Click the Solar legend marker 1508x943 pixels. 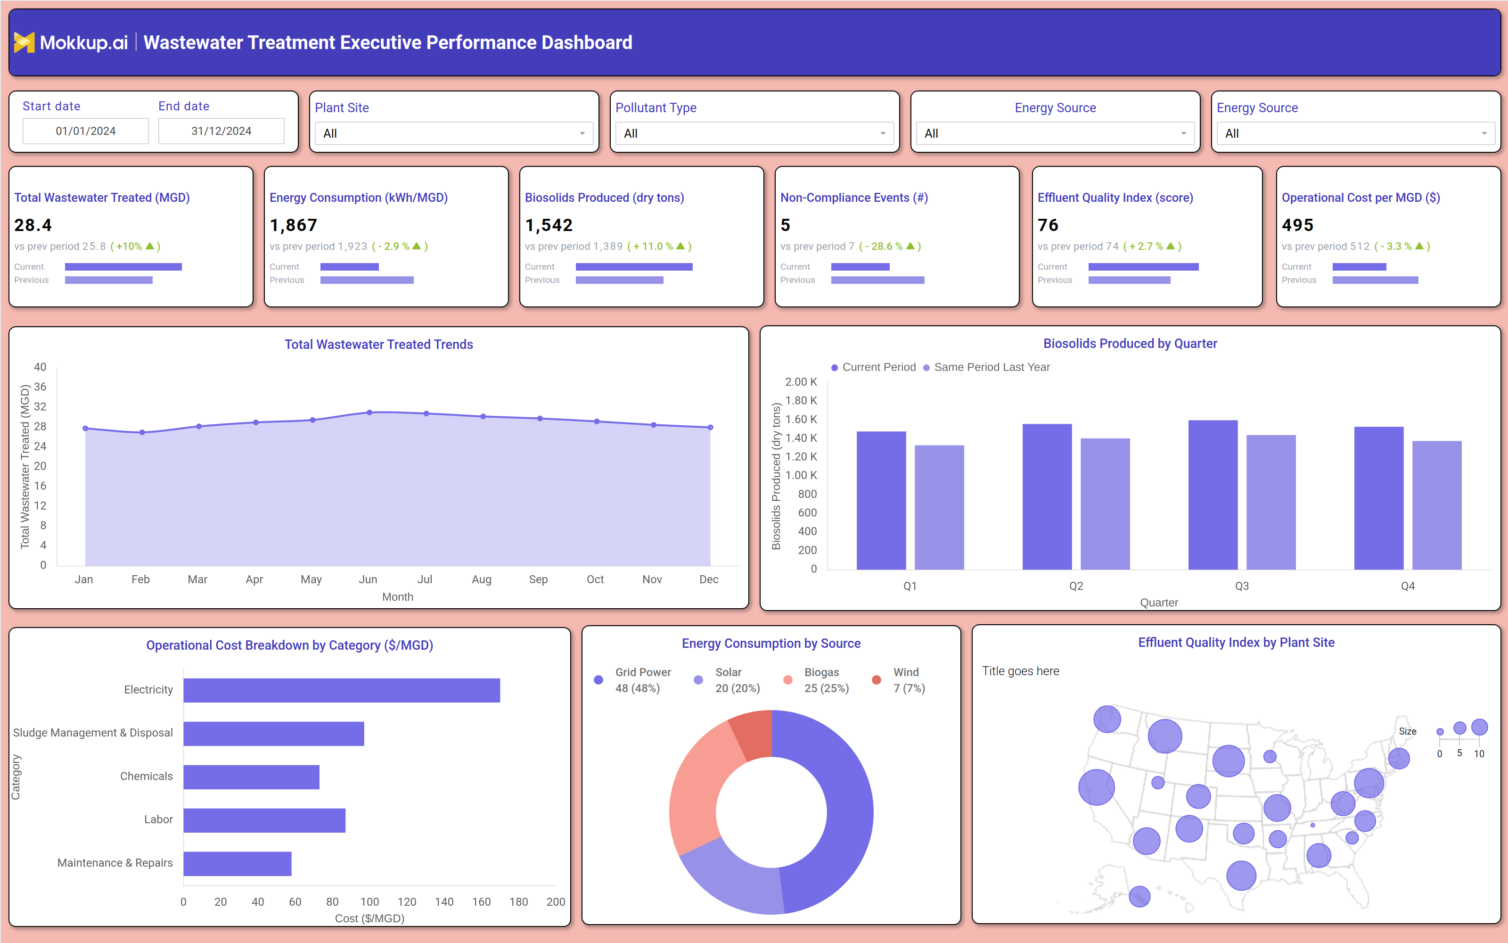point(698,680)
